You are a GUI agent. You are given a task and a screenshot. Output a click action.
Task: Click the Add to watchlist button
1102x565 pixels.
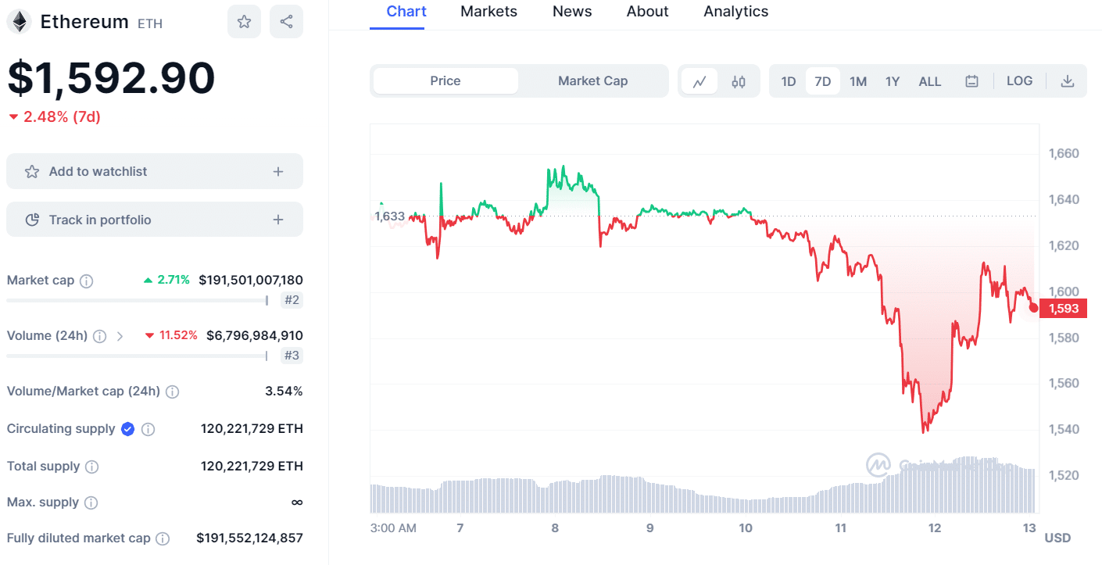click(x=155, y=171)
